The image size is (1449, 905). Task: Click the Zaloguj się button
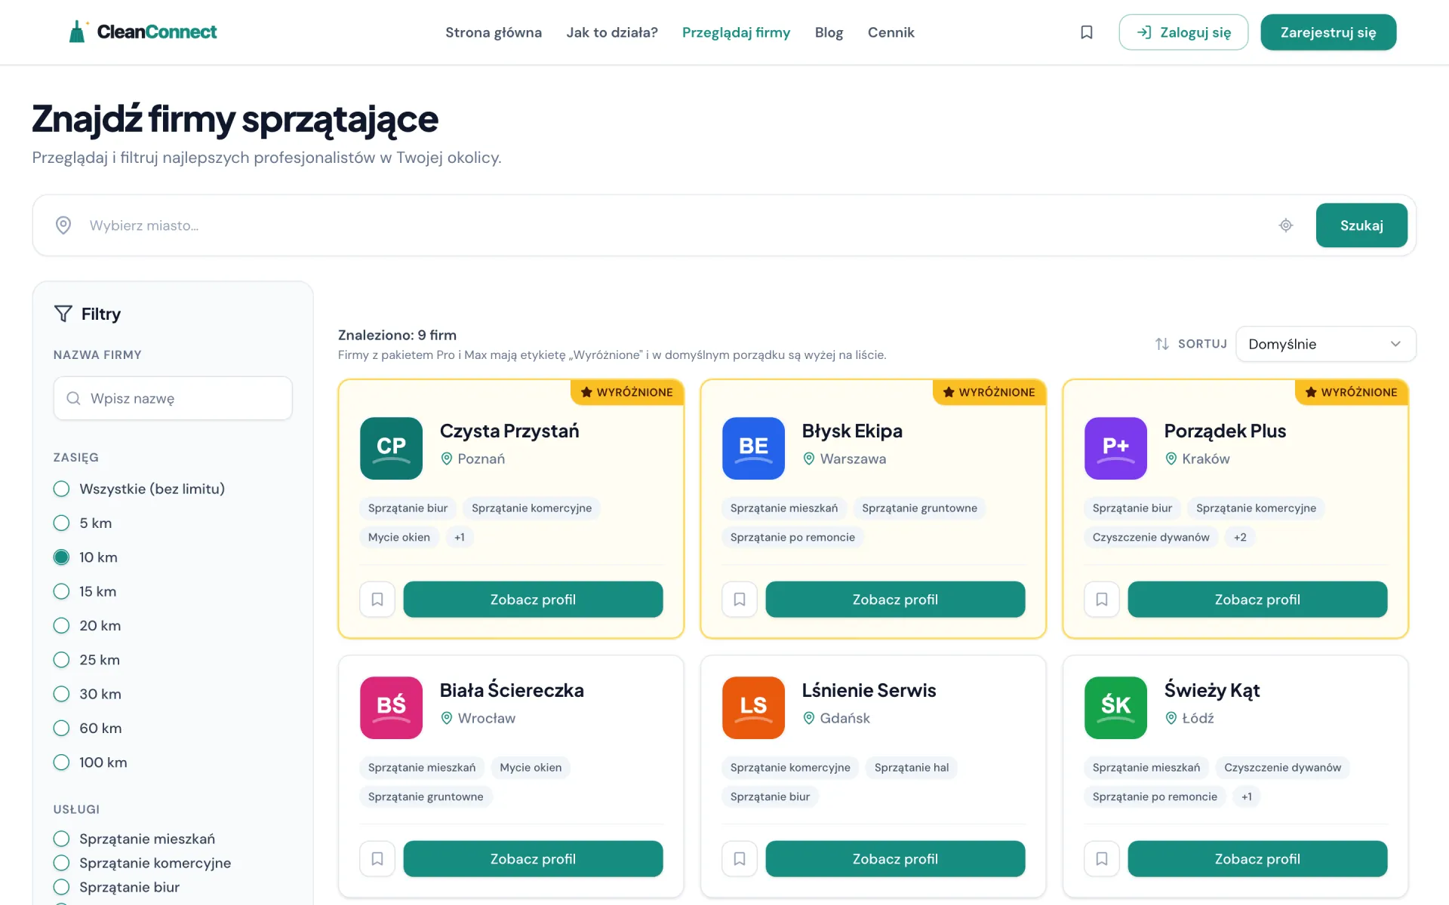click(1183, 32)
